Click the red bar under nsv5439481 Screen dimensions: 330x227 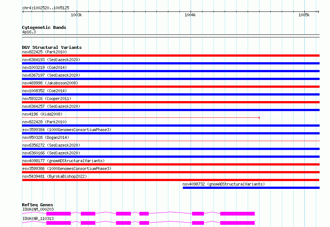tap(171, 180)
